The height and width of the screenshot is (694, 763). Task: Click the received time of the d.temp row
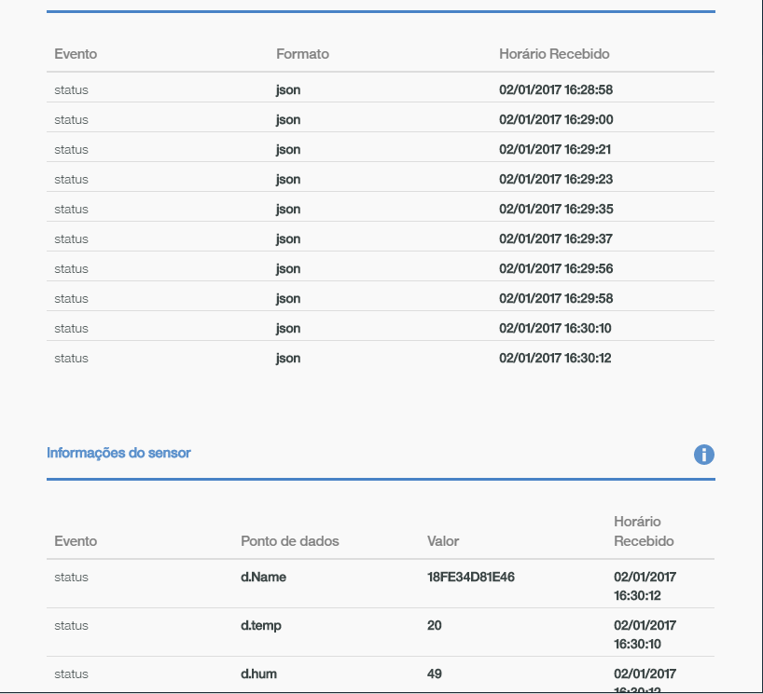pos(645,634)
